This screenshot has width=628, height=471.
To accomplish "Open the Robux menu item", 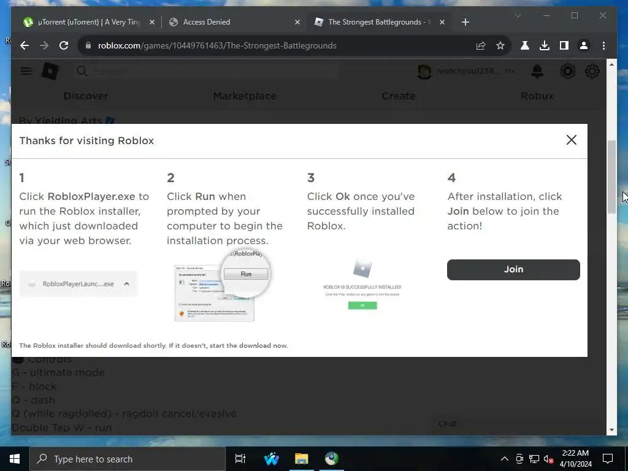I will (x=537, y=96).
